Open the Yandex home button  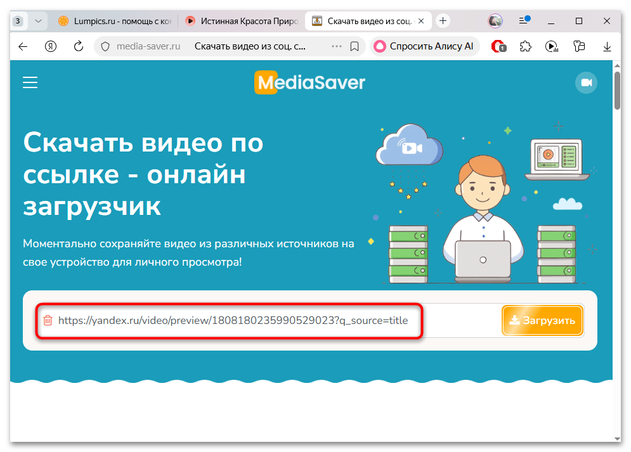51,47
